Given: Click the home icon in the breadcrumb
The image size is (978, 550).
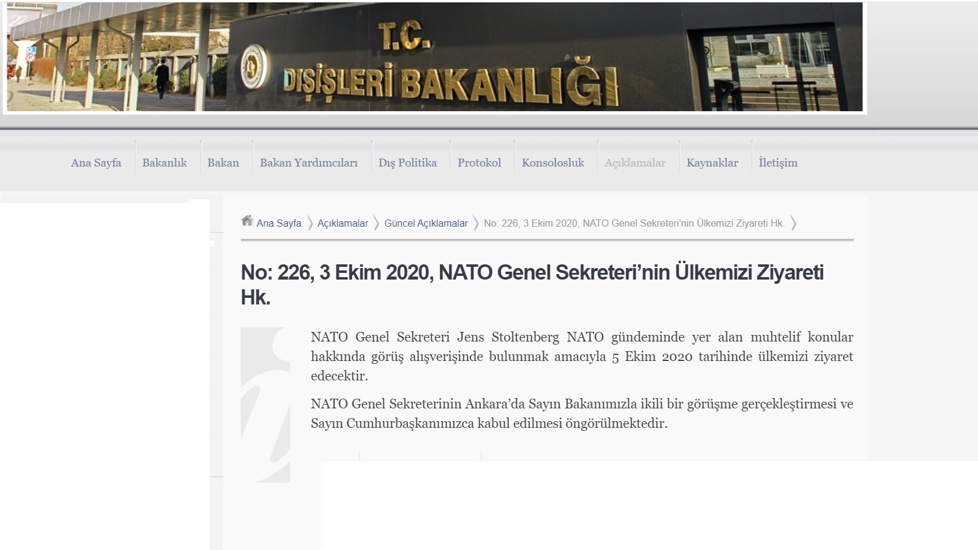Looking at the screenshot, I should 247,221.
